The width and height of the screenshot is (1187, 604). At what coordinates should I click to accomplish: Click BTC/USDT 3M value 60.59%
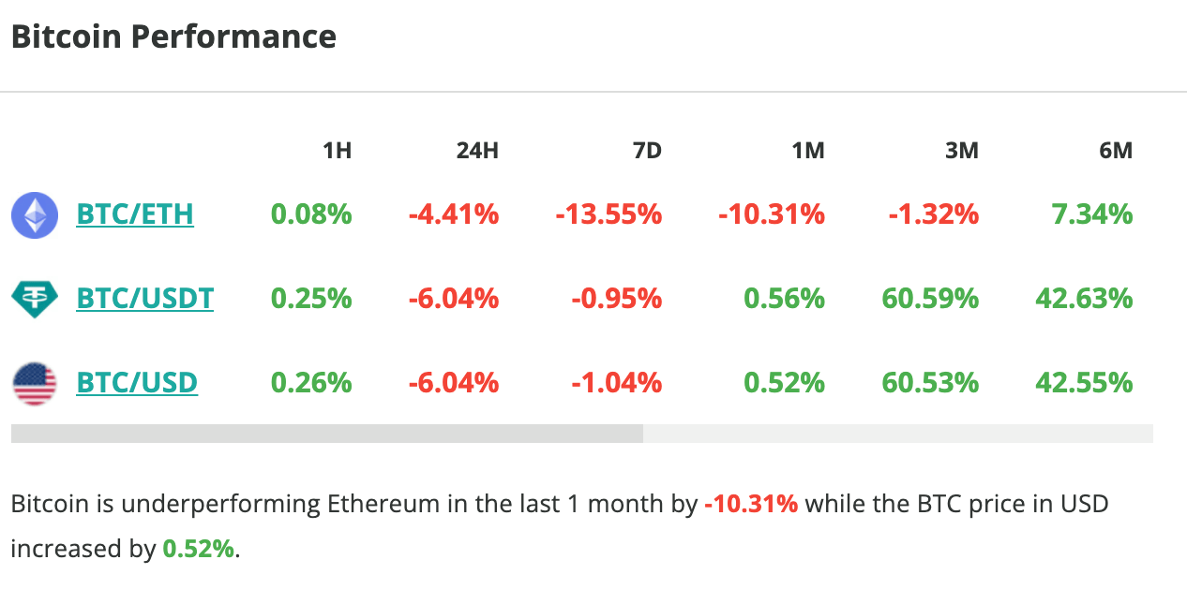click(x=930, y=299)
